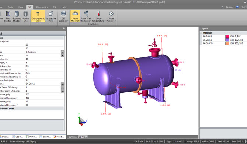Switch to the 2D View tab
Viewport: 247px width, 144px height.
click(x=73, y=137)
